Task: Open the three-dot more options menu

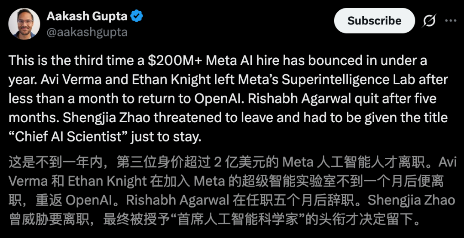Action: coord(451,21)
